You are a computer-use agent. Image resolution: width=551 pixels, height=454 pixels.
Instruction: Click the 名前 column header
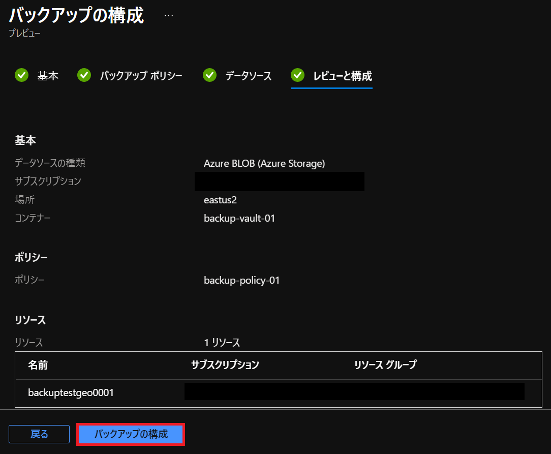tap(38, 365)
